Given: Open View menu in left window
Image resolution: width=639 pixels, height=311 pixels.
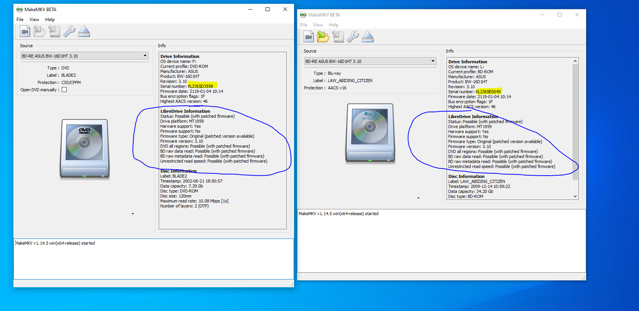Looking at the screenshot, I should point(34,20).
